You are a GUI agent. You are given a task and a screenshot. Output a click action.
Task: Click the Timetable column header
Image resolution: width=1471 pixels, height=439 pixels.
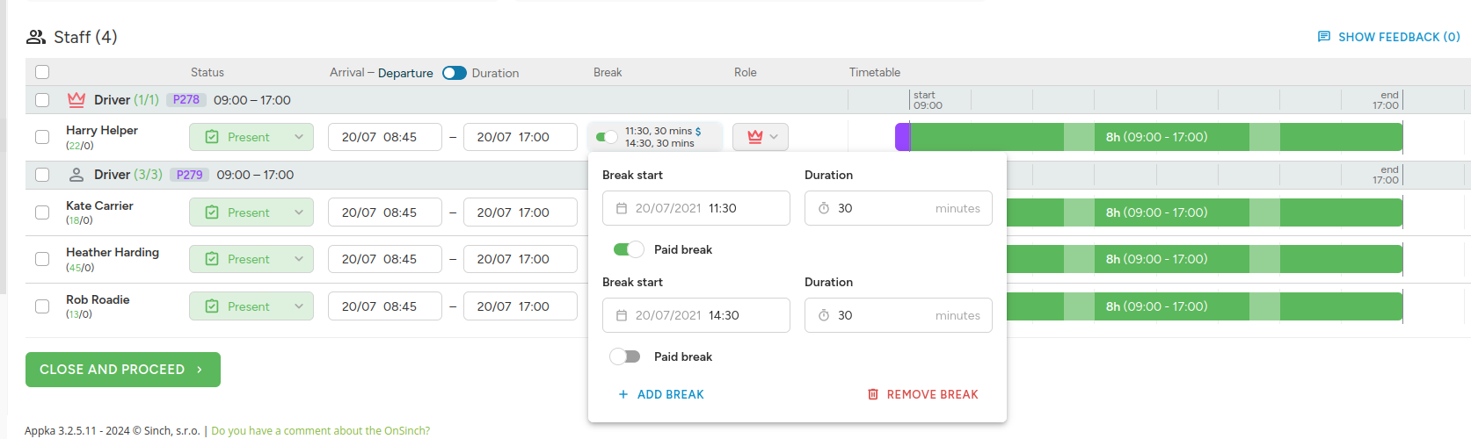(875, 72)
